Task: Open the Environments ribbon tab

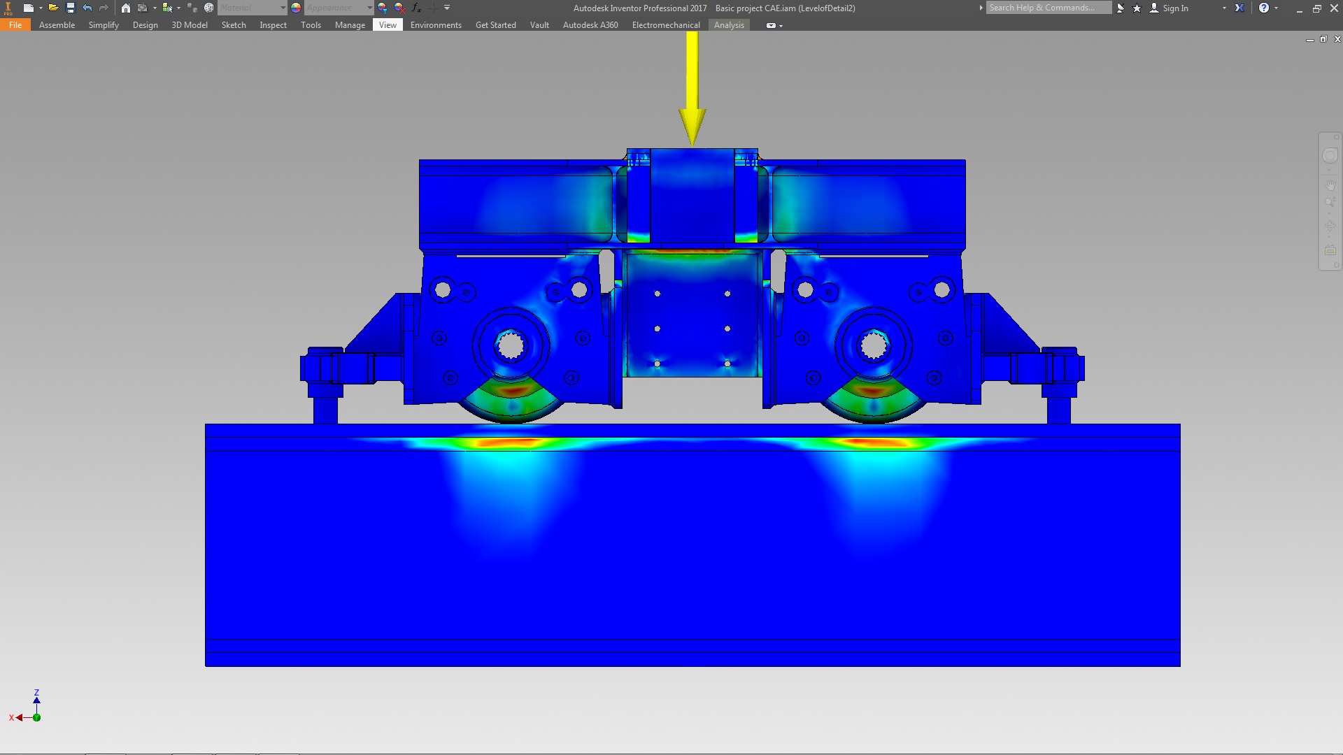Action: click(x=436, y=24)
